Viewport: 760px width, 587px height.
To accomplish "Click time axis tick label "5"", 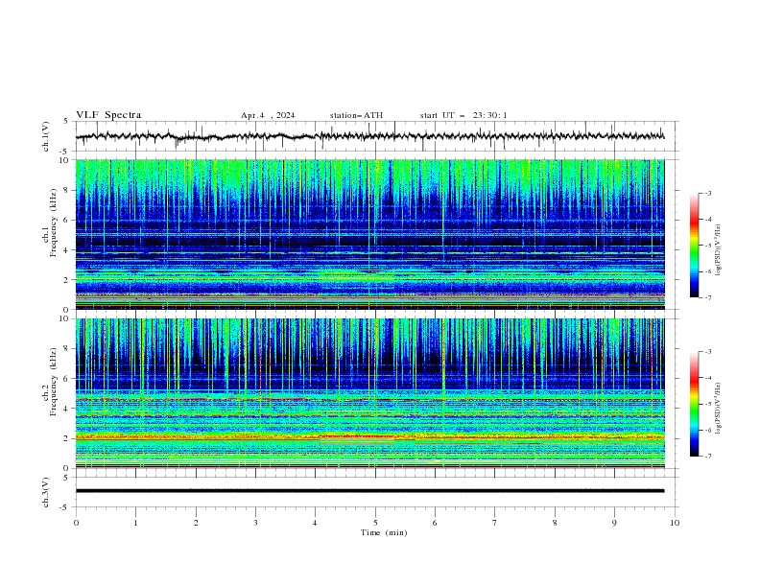I will (x=375, y=523).
